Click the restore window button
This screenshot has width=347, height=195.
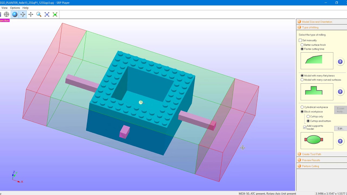pyautogui.click(x=336, y=3)
